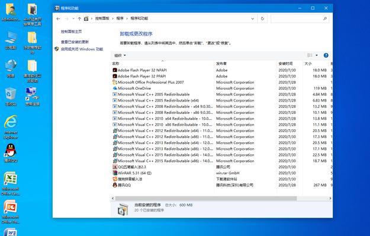Select Visual C++ 2008 Redistributable x64 row

221,106
